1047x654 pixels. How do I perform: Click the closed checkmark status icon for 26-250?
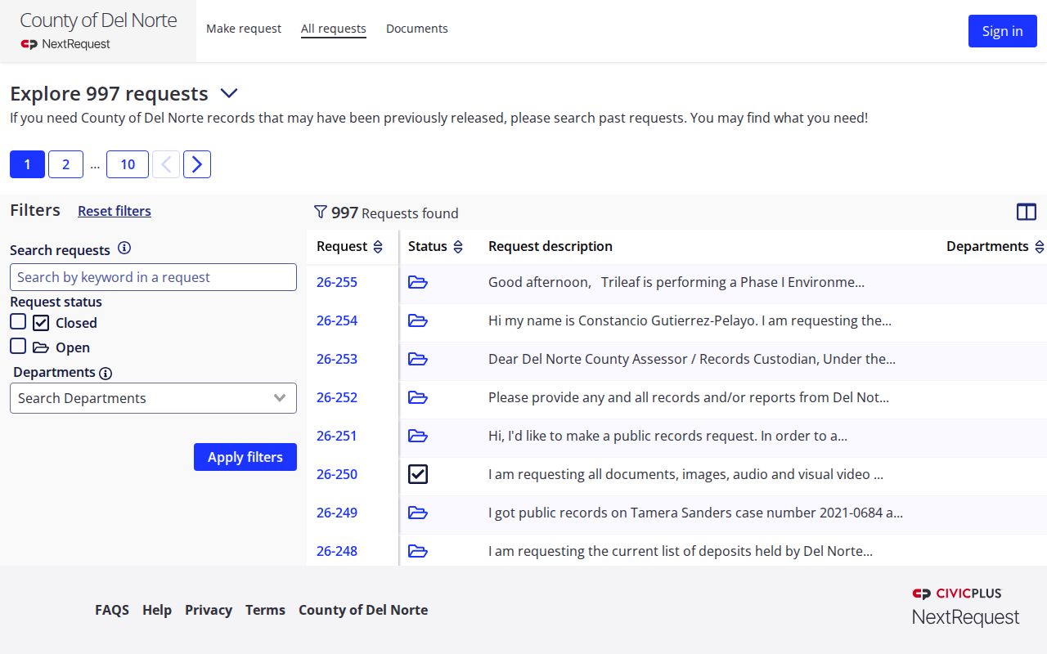pyautogui.click(x=418, y=474)
